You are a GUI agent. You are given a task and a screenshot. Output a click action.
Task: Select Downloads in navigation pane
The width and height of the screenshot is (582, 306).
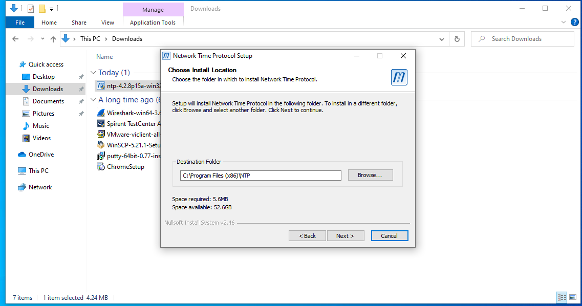(48, 89)
